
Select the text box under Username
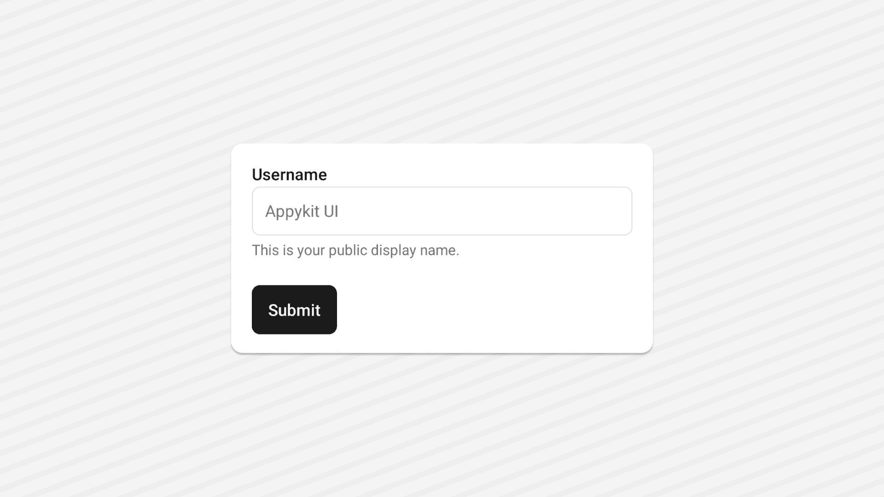[x=442, y=211]
